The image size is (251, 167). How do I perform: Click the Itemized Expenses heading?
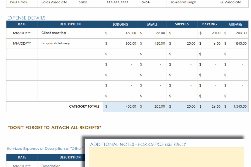point(45,149)
